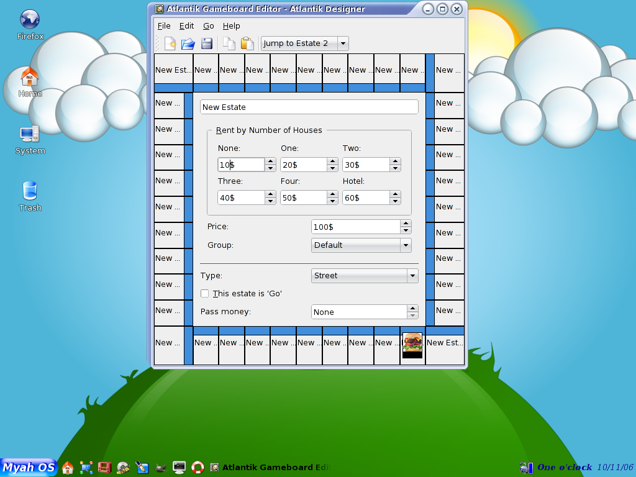Click the home folder icon in taskbar
The height and width of the screenshot is (477, 636).
pos(68,468)
